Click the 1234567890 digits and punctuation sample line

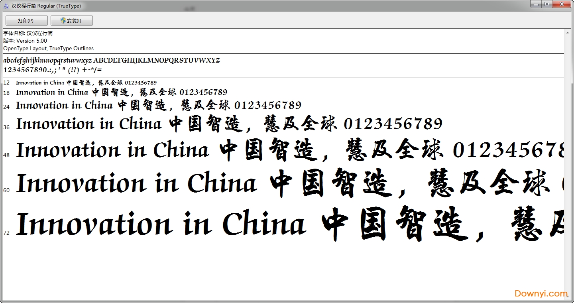point(53,70)
